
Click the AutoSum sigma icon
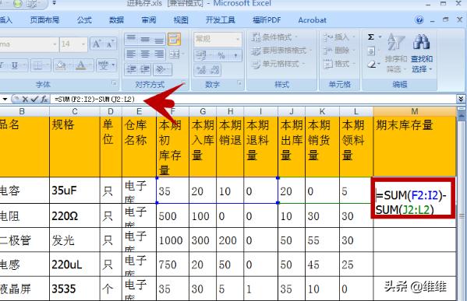click(371, 37)
